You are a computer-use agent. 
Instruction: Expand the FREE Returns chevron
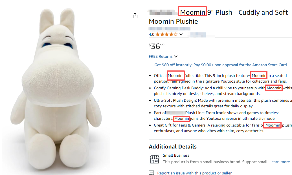point(176,56)
